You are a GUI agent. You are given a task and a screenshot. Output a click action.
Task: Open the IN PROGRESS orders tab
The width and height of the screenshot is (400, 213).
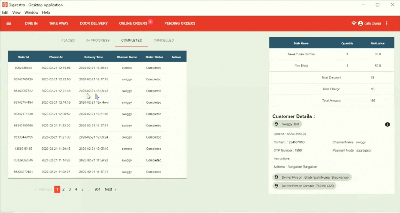click(x=98, y=40)
